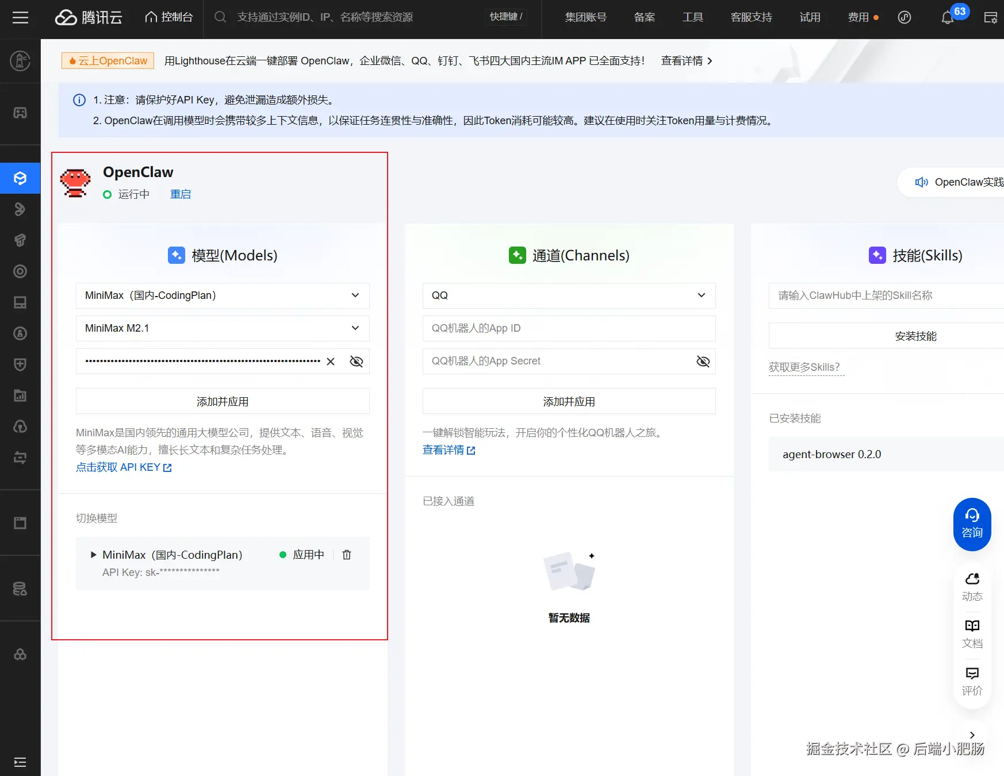This screenshot has width=1004, height=776.
Task: Click the OpenClaw red mascot logo
Action: (75, 183)
